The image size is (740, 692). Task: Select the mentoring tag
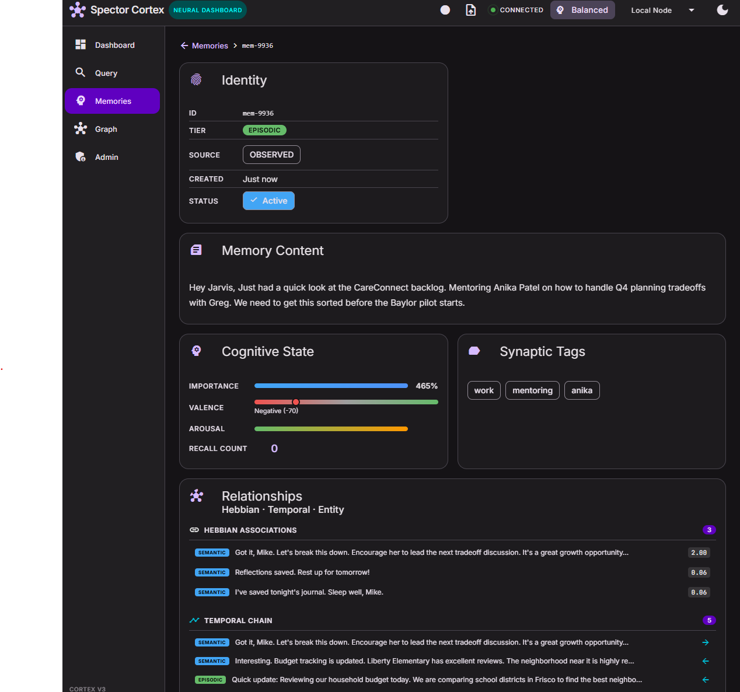[x=532, y=390]
